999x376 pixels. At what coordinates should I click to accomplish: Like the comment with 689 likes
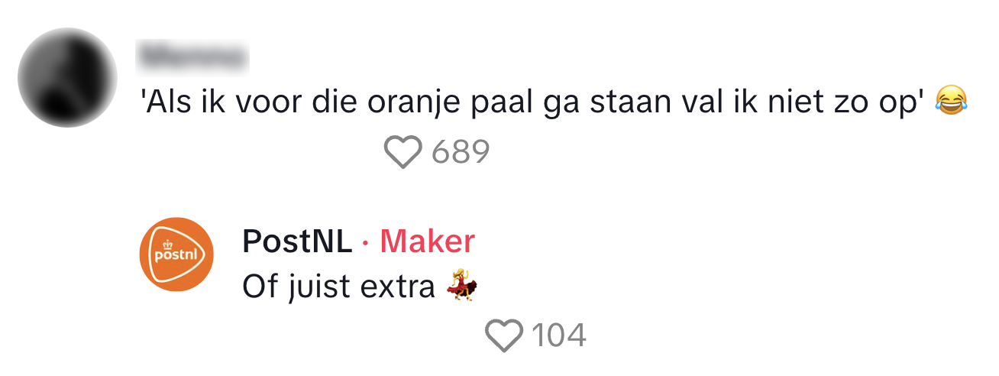click(x=403, y=152)
